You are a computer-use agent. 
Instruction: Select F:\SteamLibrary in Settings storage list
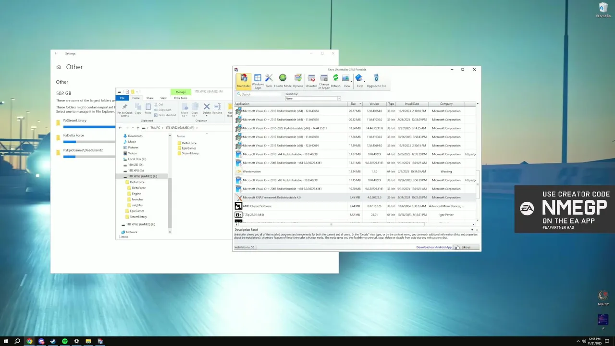86,123
